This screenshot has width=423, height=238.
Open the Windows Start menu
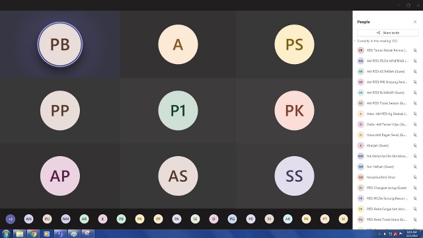[x=6, y=233]
